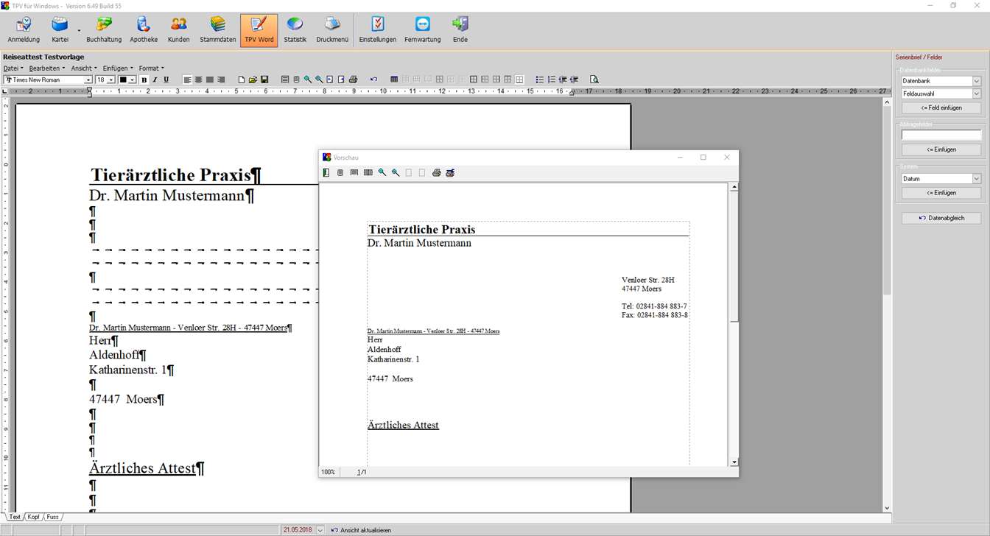
Task: Open the Buchhaltung module
Action: pos(104,30)
